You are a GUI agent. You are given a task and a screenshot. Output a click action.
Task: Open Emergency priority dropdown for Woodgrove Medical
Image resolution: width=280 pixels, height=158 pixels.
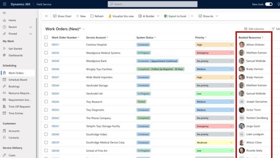(231, 53)
